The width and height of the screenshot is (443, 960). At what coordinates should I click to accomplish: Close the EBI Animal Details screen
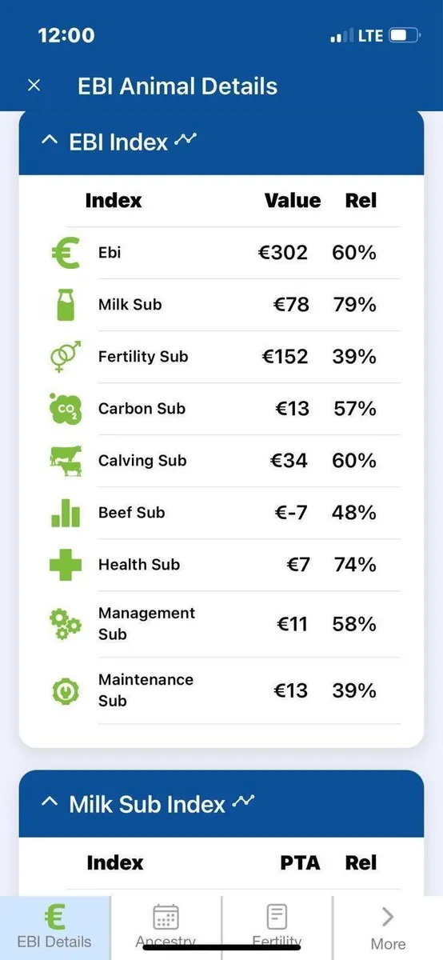(34, 86)
